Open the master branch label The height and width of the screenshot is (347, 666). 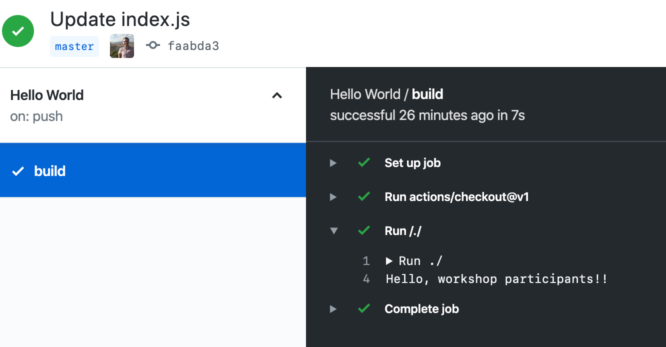(x=74, y=46)
